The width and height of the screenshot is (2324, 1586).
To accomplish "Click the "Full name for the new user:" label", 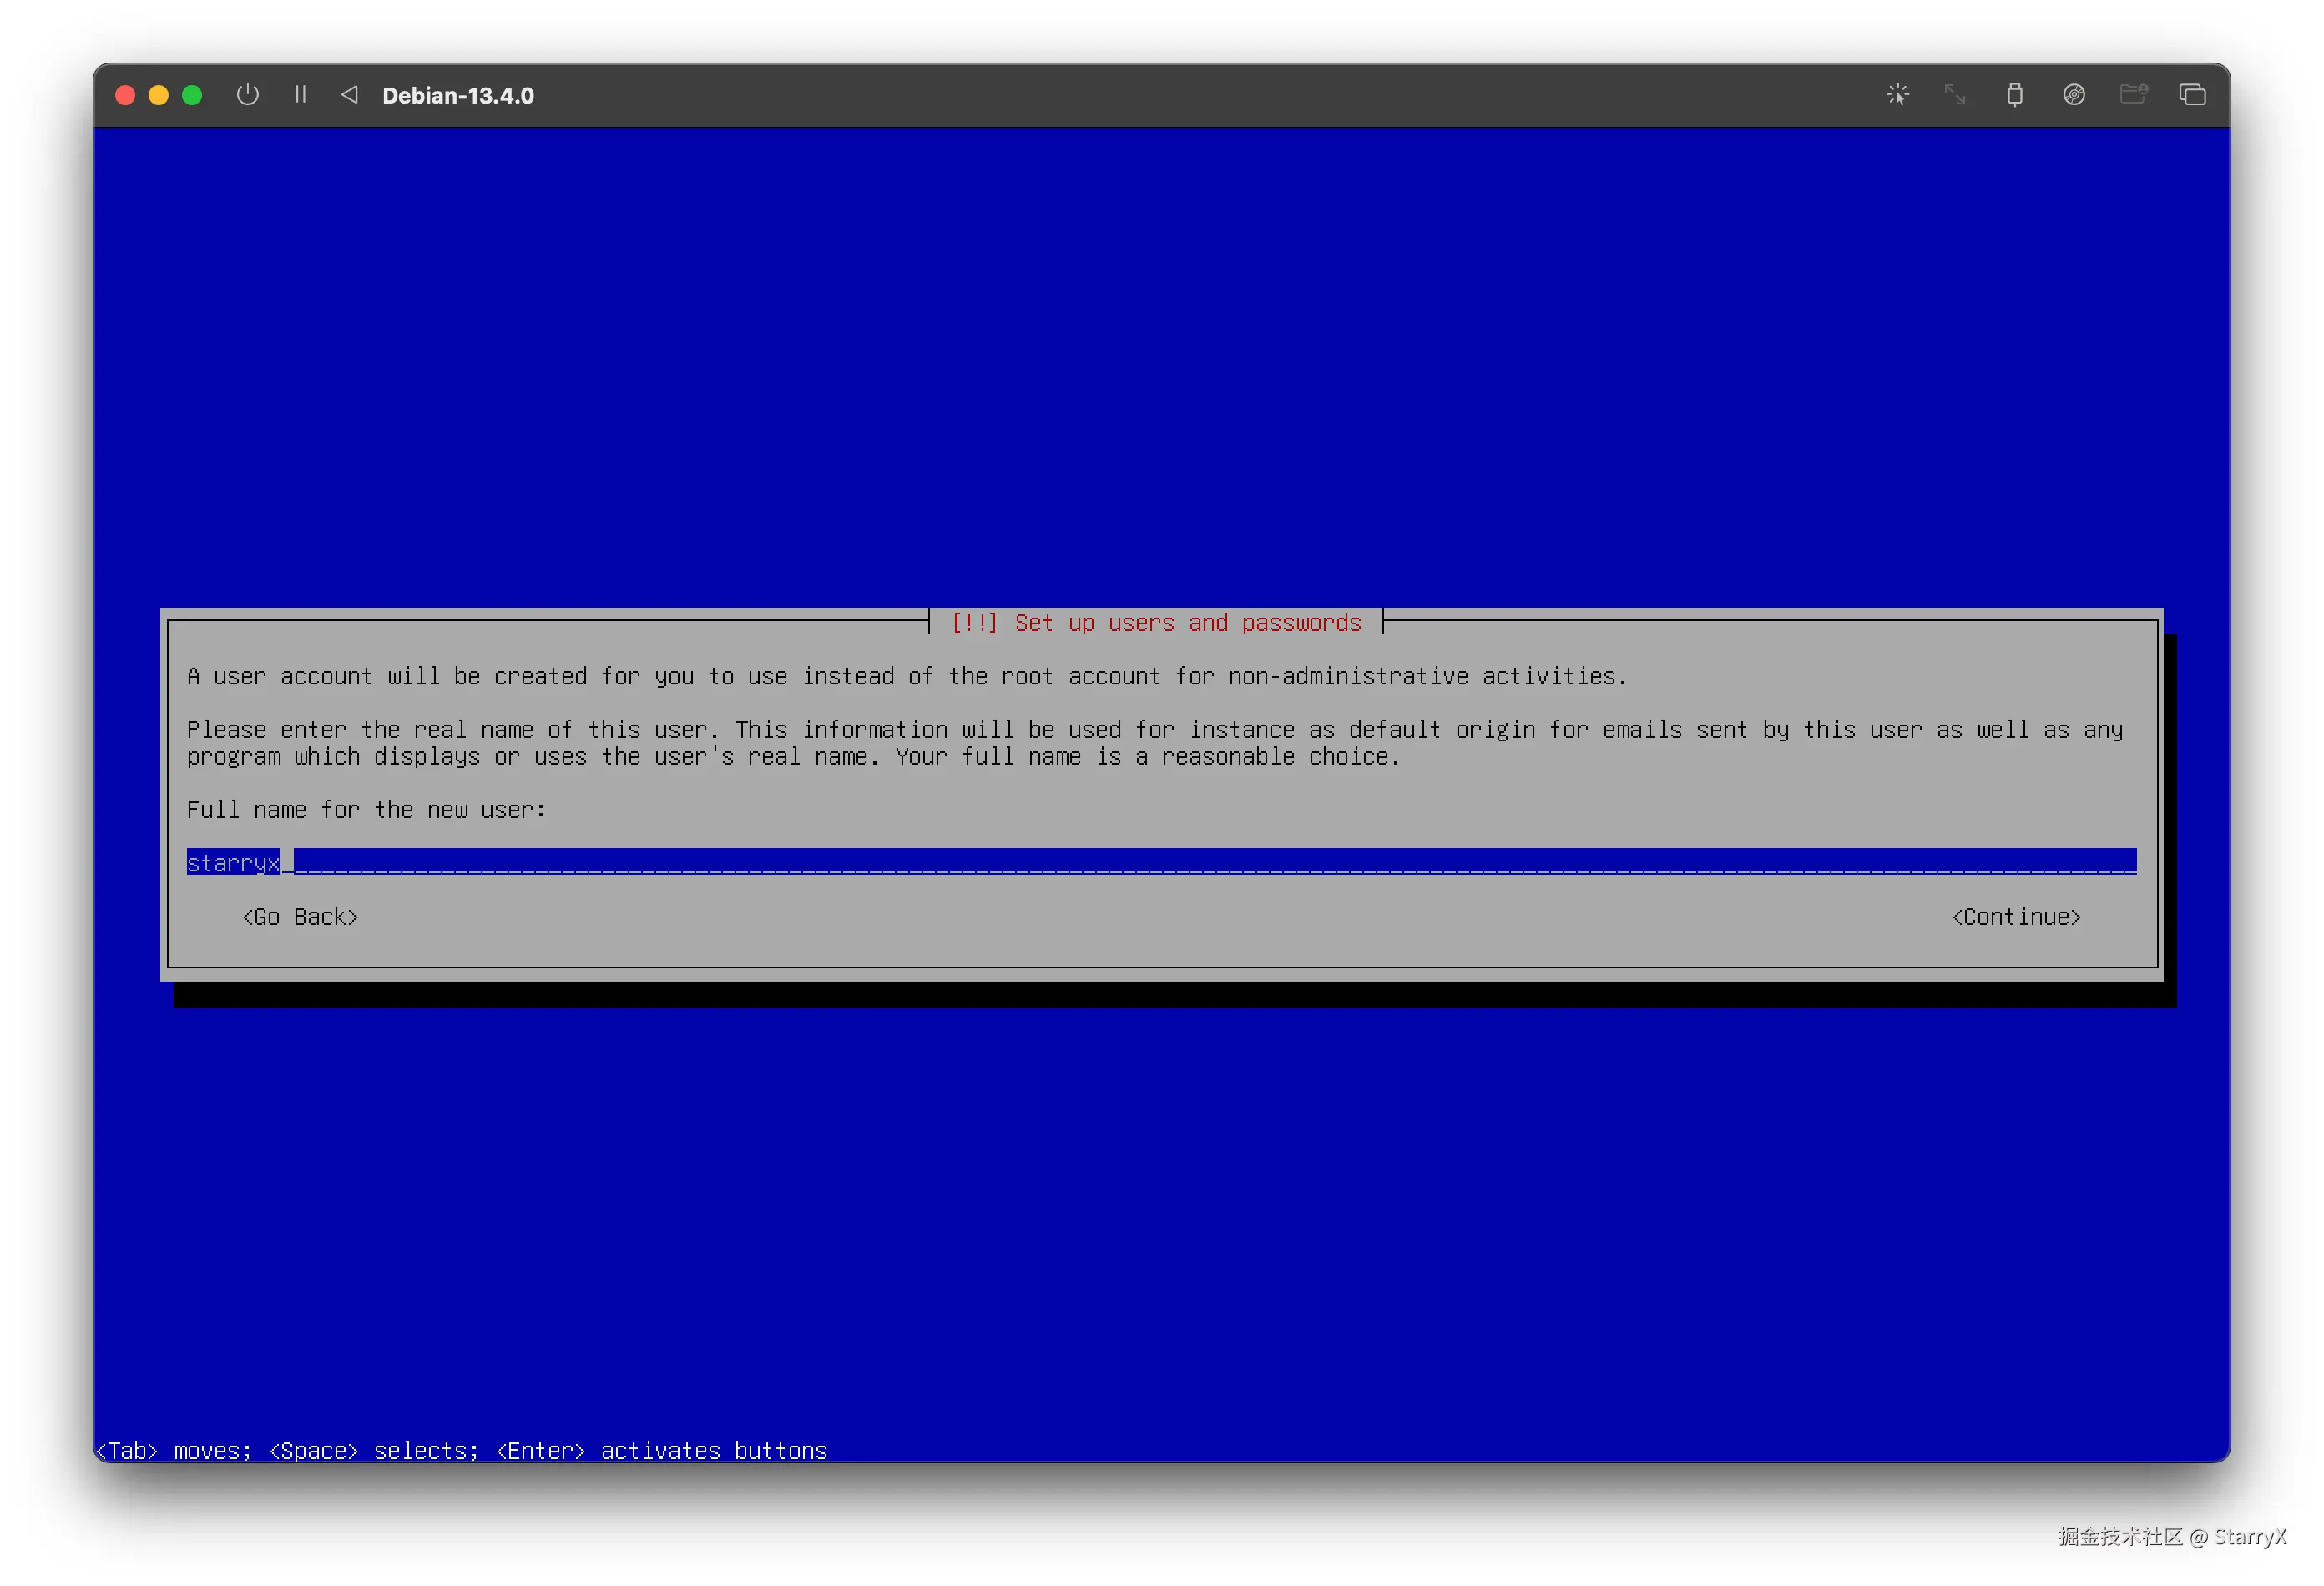I will point(366,810).
